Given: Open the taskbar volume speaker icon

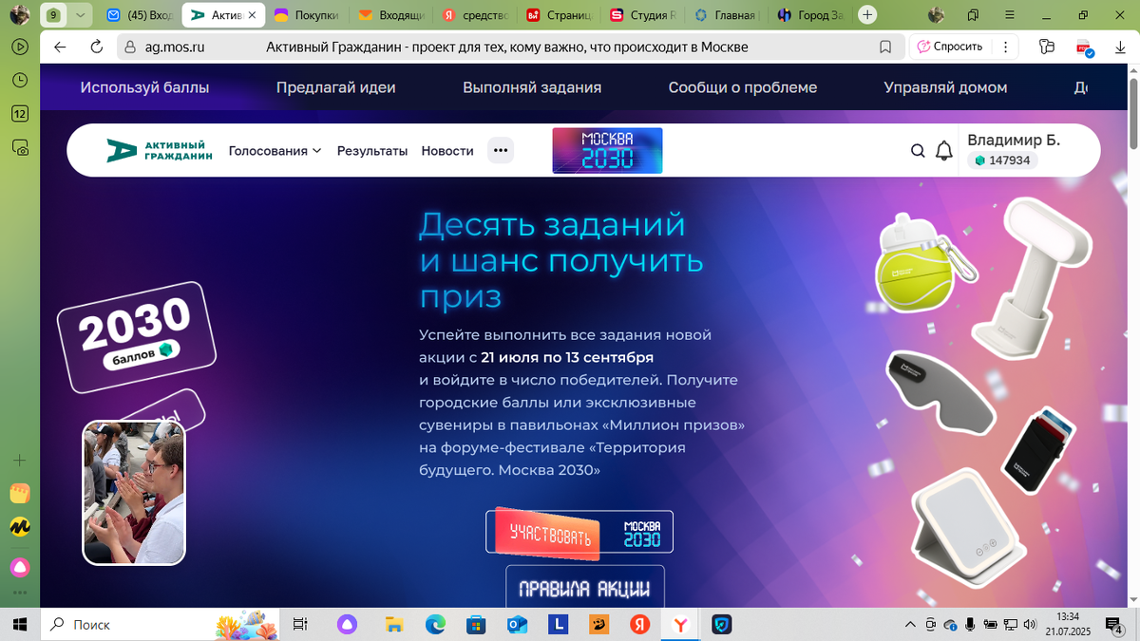Looking at the screenshot, I should click(1031, 624).
